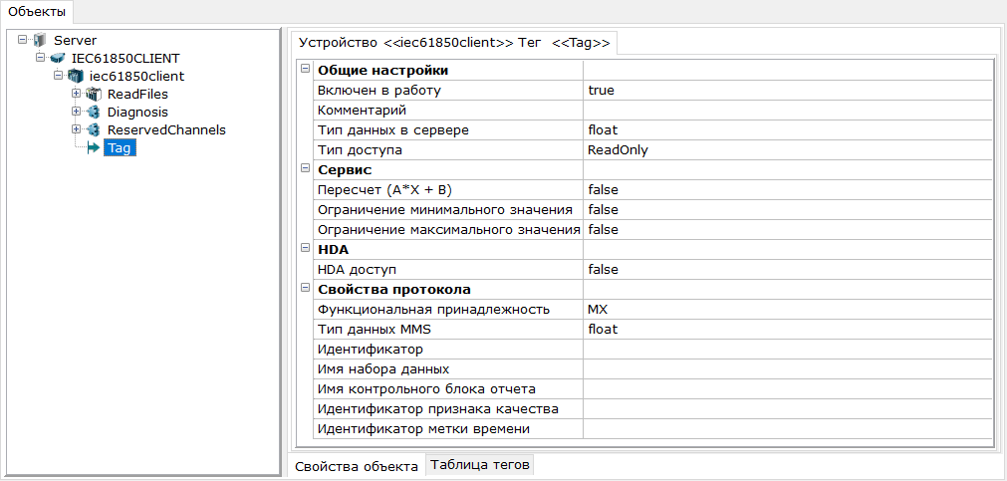Select Diagnosis in the tree
This screenshot has height=481, width=1007.
pyautogui.click(x=138, y=113)
